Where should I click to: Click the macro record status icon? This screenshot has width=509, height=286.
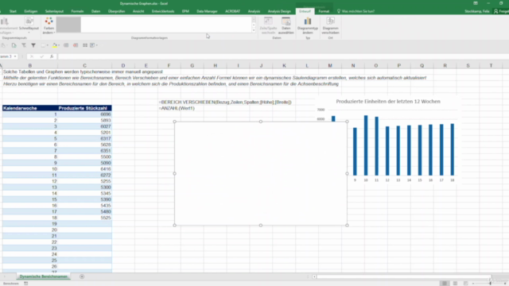click(26, 284)
